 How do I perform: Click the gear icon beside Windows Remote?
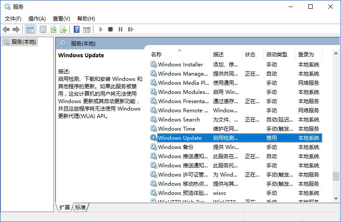154,111
